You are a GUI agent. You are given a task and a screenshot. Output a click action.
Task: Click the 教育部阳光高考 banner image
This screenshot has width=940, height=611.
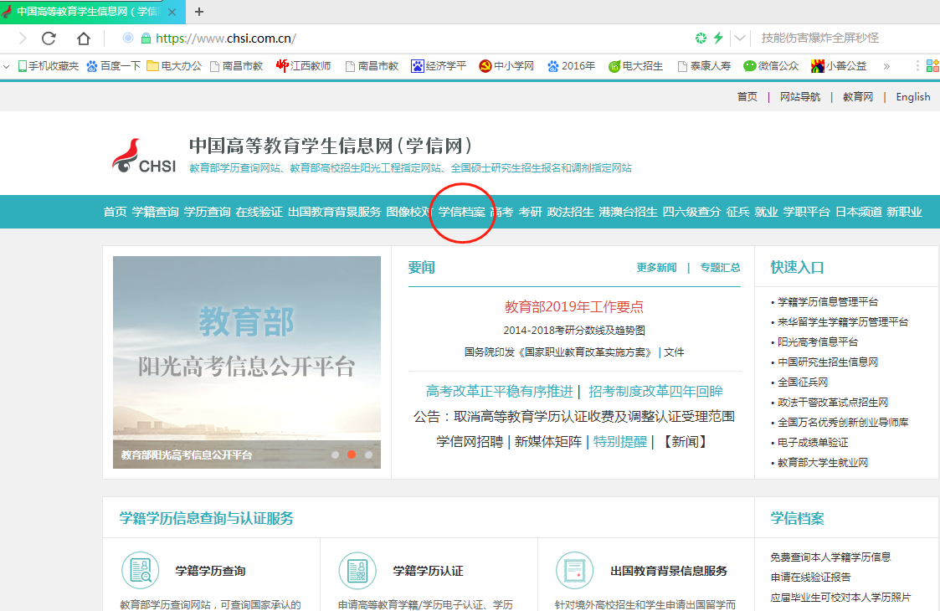pos(247,352)
